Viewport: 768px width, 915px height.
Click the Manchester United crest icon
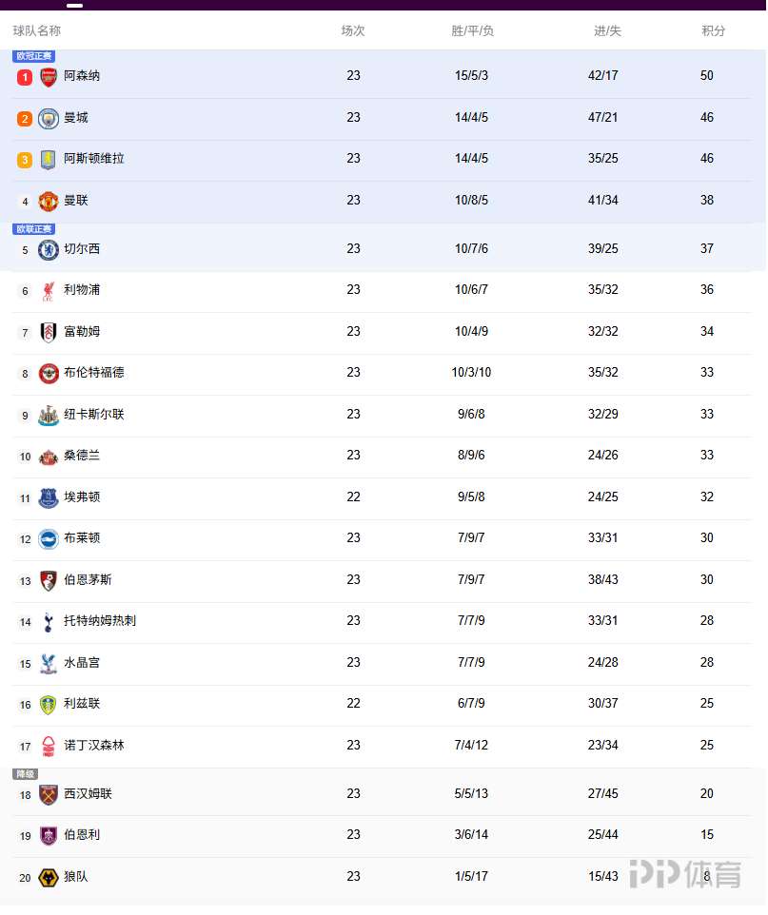tap(49, 202)
